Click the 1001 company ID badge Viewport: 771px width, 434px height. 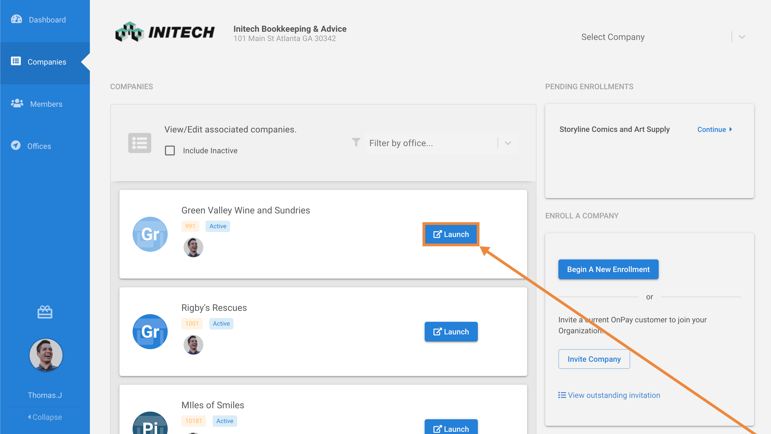tap(192, 324)
